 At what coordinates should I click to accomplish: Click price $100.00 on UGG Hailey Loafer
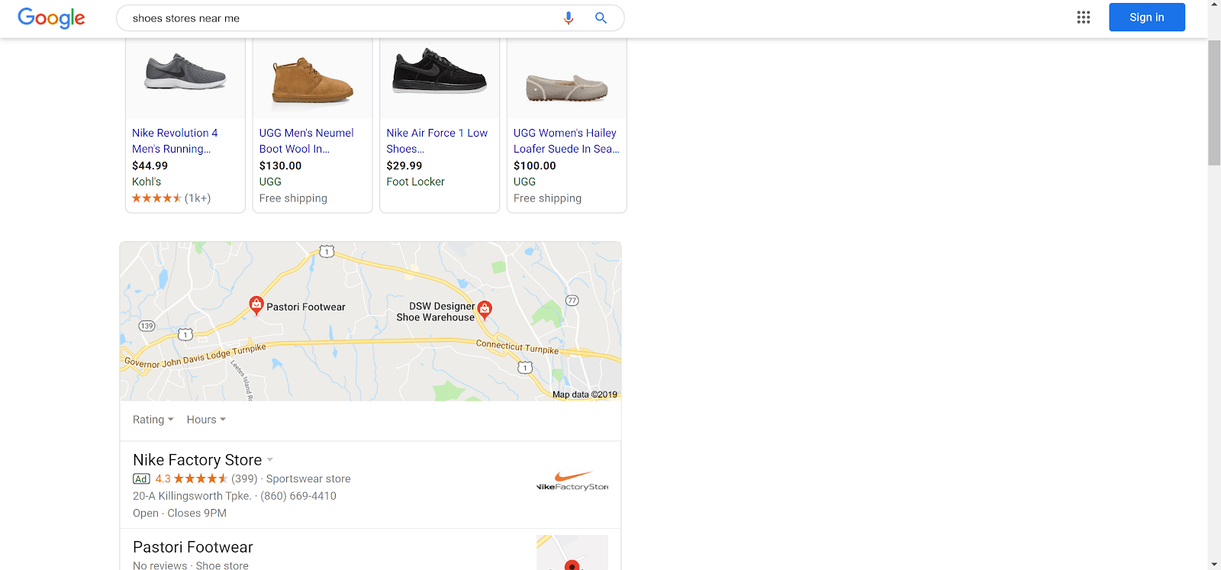point(534,166)
